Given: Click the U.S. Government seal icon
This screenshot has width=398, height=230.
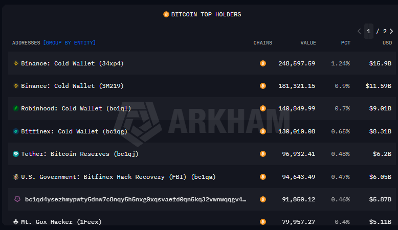Looking at the screenshot, I should coord(16,177).
